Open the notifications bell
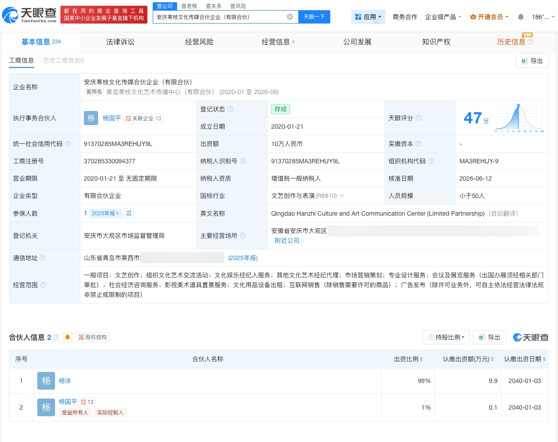558x442 pixels. pos(521,17)
